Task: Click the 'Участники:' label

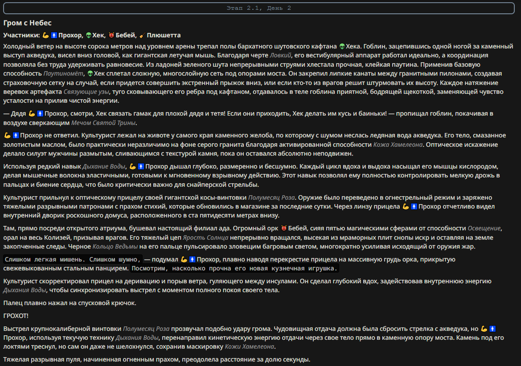Action: pyautogui.click(x=21, y=35)
